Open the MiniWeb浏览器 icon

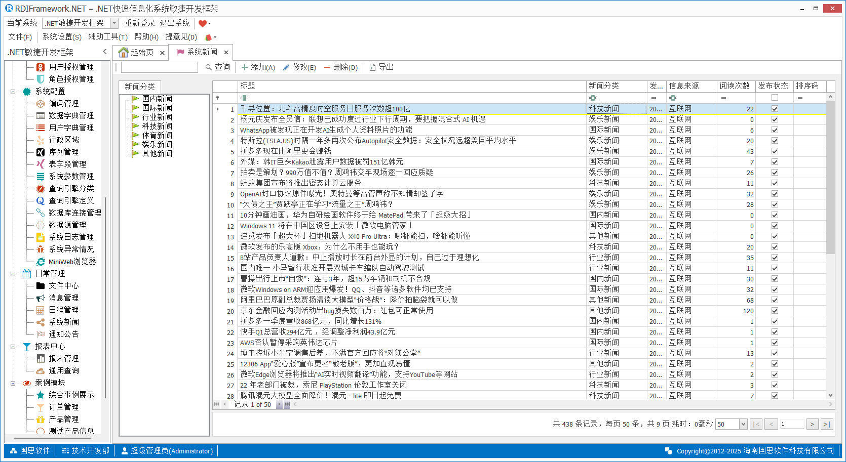point(41,261)
